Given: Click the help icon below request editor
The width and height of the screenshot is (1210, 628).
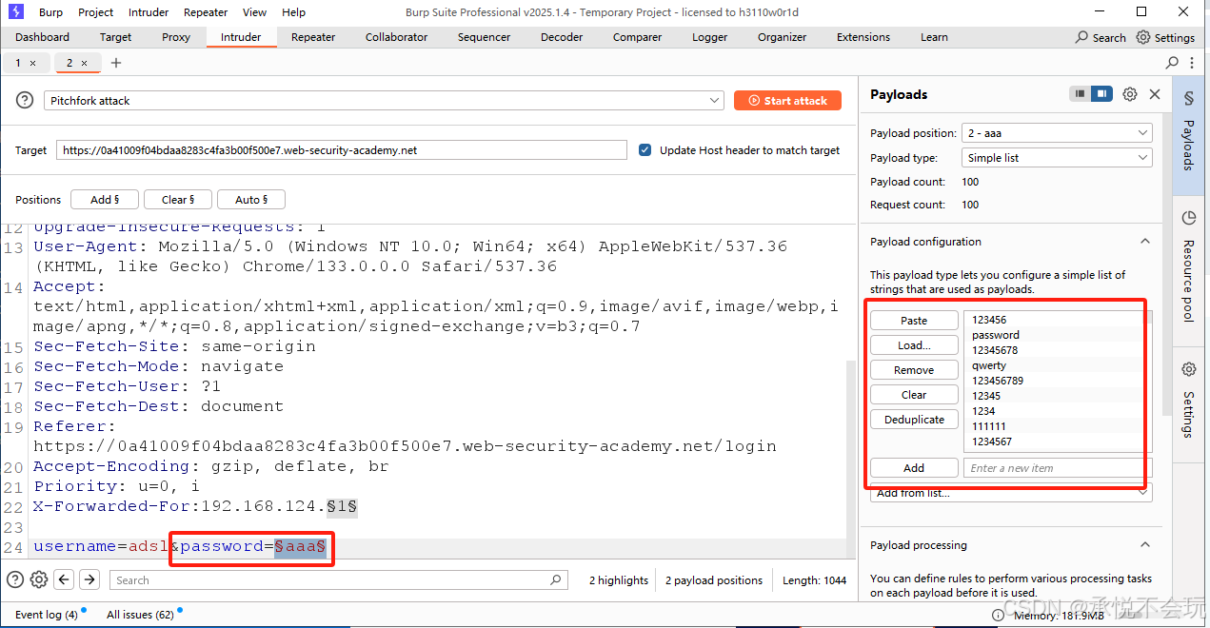Looking at the screenshot, I should pos(15,579).
